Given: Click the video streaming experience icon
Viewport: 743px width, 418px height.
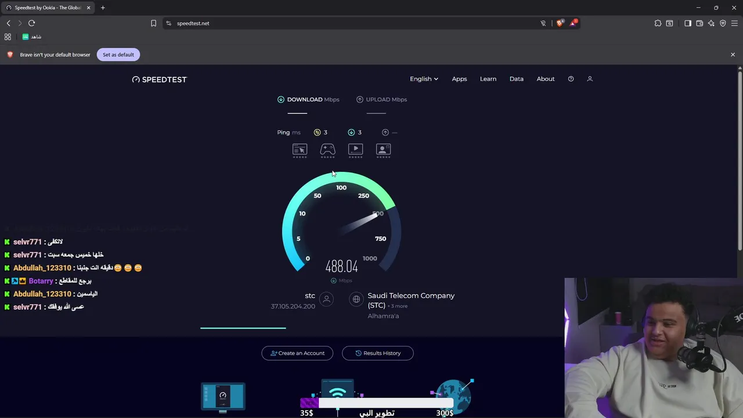Looking at the screenshot, I should [355, 150].
